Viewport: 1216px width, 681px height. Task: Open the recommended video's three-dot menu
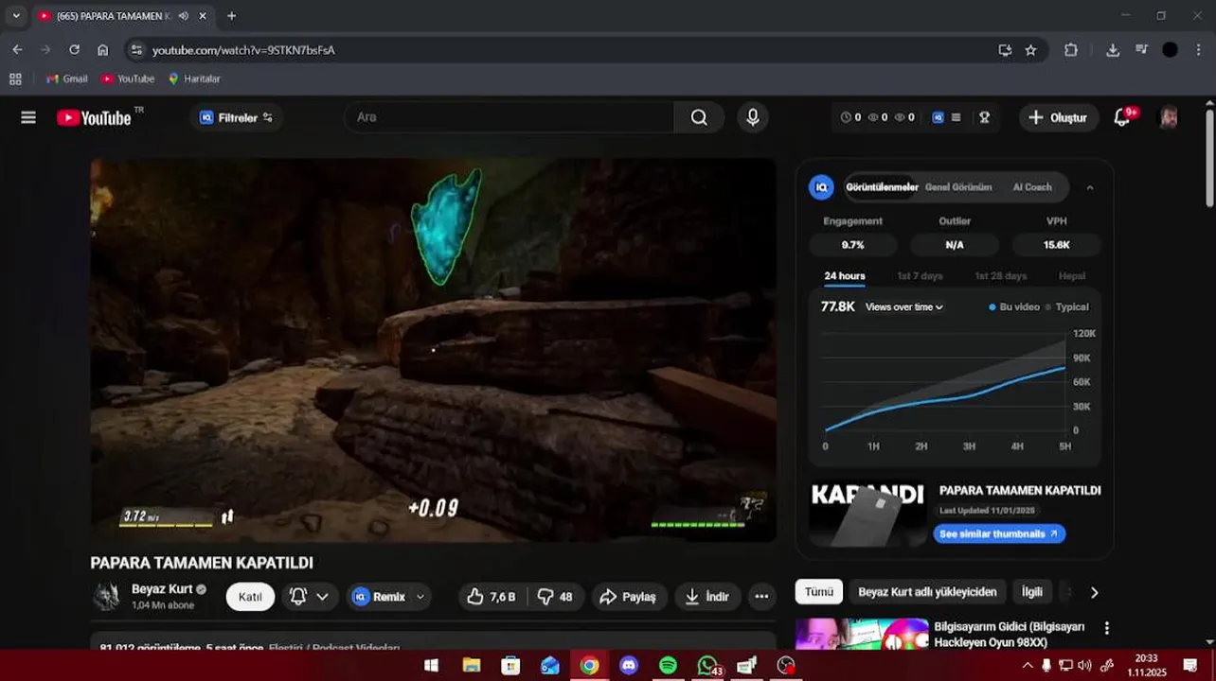1106,628
